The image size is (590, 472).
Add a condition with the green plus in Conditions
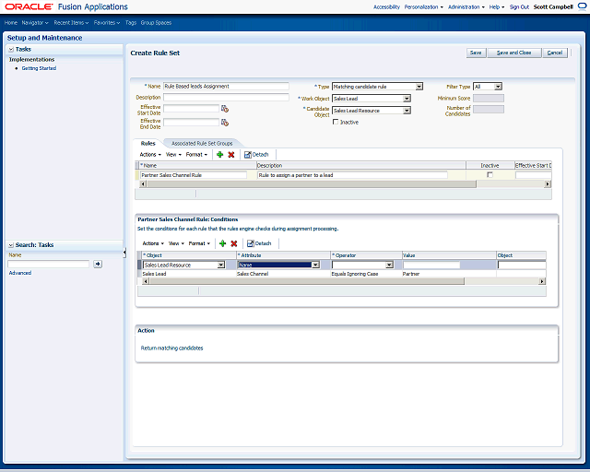223,243
